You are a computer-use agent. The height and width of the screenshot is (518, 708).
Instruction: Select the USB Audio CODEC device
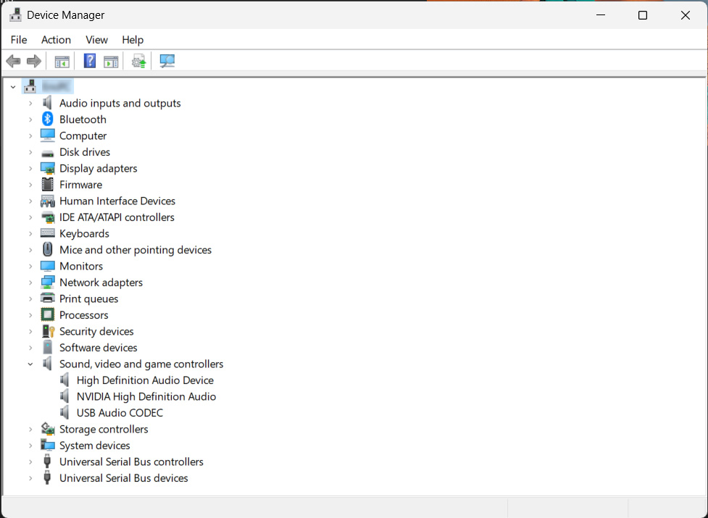(120, 413)
